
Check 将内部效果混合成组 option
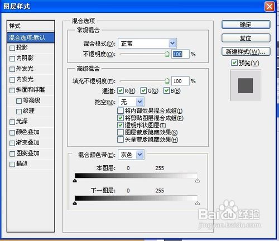click(121, 111)
